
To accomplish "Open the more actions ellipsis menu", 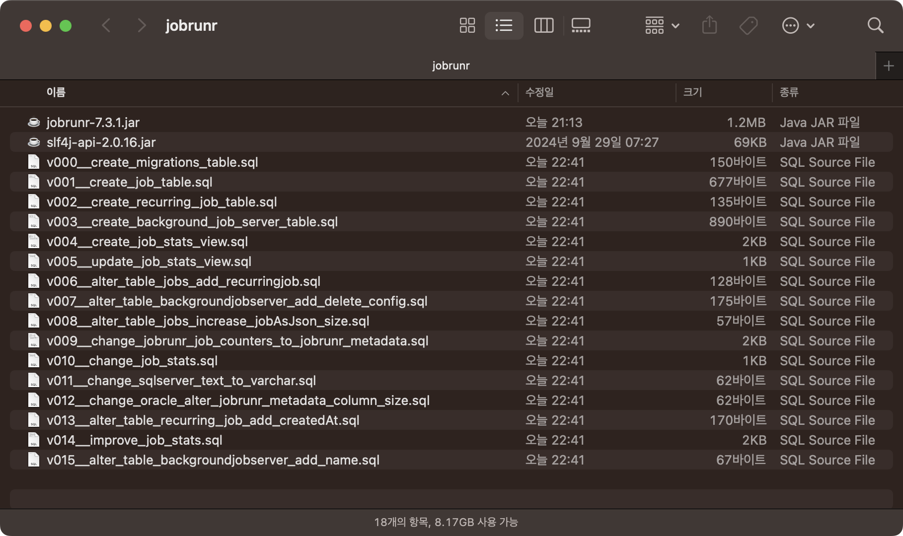I will (x=798, y=25).
